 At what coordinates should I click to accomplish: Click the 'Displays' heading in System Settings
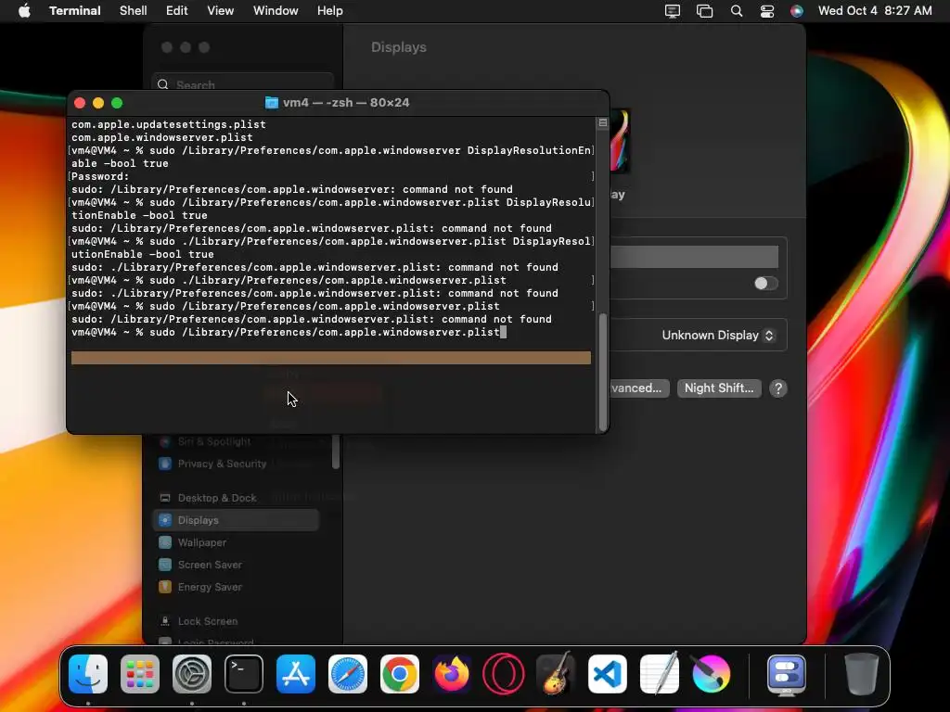point(399,47)
